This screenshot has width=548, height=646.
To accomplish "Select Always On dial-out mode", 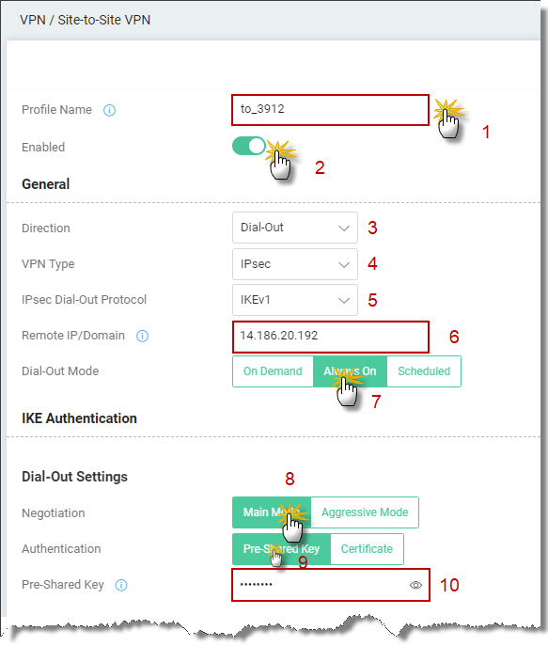I will 350,371.
